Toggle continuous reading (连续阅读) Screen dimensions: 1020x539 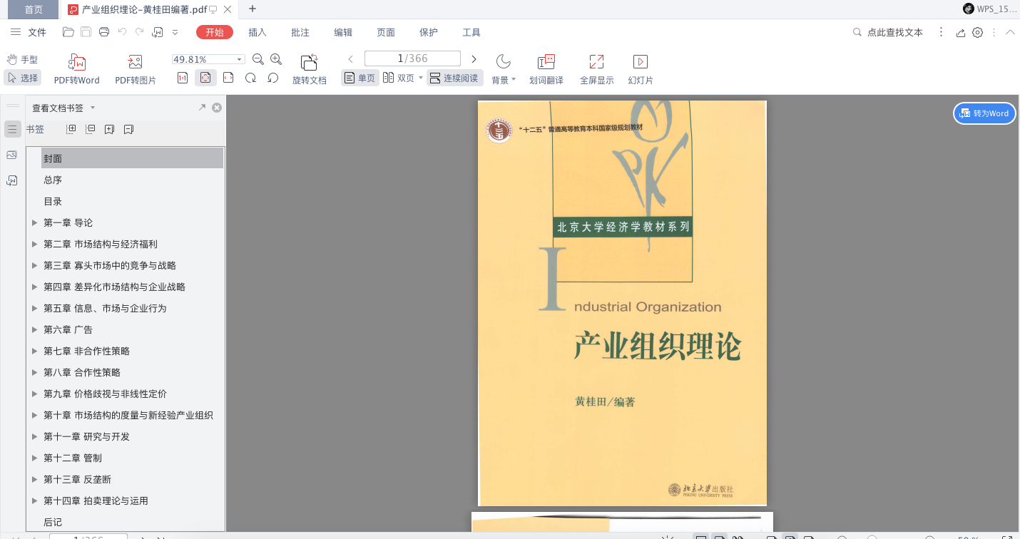tap(455, 78)
